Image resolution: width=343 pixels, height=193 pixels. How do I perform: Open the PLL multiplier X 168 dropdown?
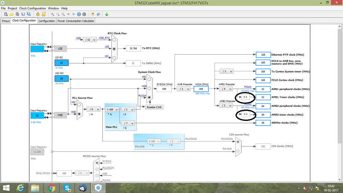coord(112,110)
